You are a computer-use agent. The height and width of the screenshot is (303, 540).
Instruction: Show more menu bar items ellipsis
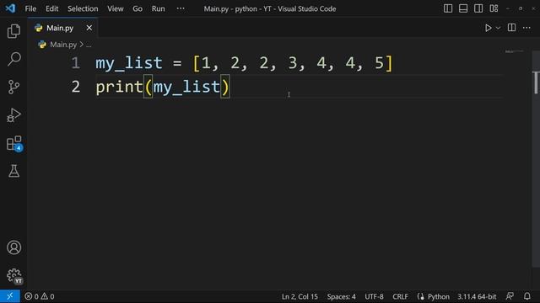(x=181, y=8)
